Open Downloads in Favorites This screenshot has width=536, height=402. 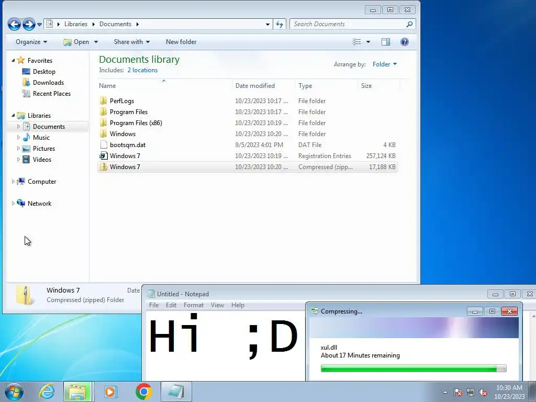tap(48, 82)
